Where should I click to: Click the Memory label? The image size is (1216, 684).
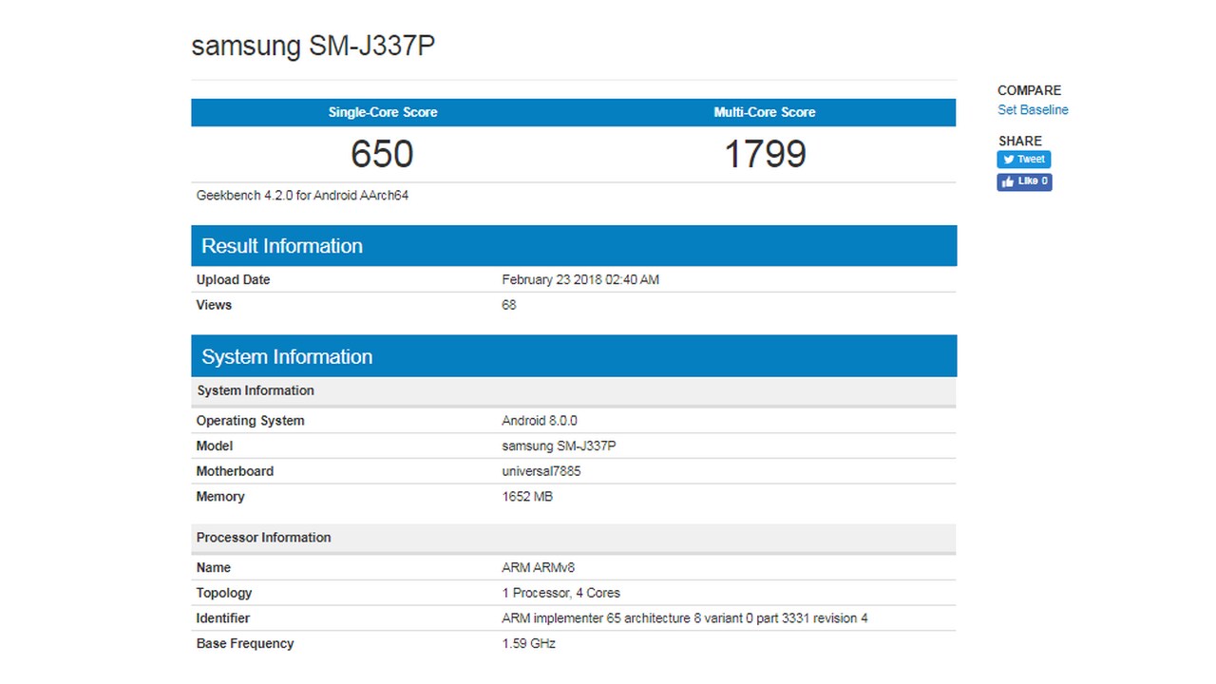[x=220, y=497]
